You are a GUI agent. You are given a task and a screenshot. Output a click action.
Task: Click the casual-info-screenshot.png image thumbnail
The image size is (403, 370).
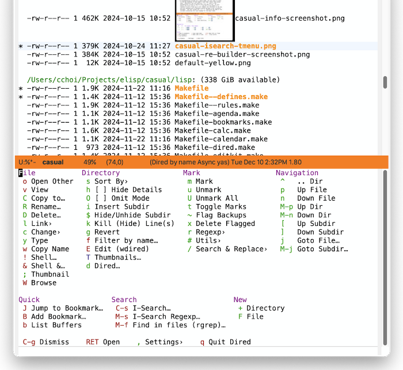coord(205,21)
